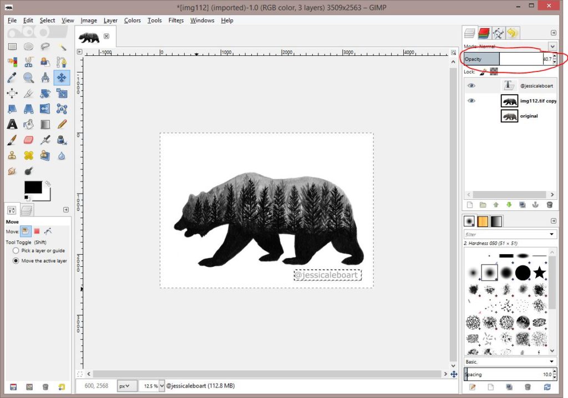
Task: Select the Ellipse Select tool
Action: [28, 46]
